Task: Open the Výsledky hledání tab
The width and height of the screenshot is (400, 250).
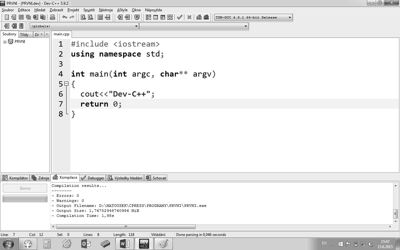Action: (125, 178)
